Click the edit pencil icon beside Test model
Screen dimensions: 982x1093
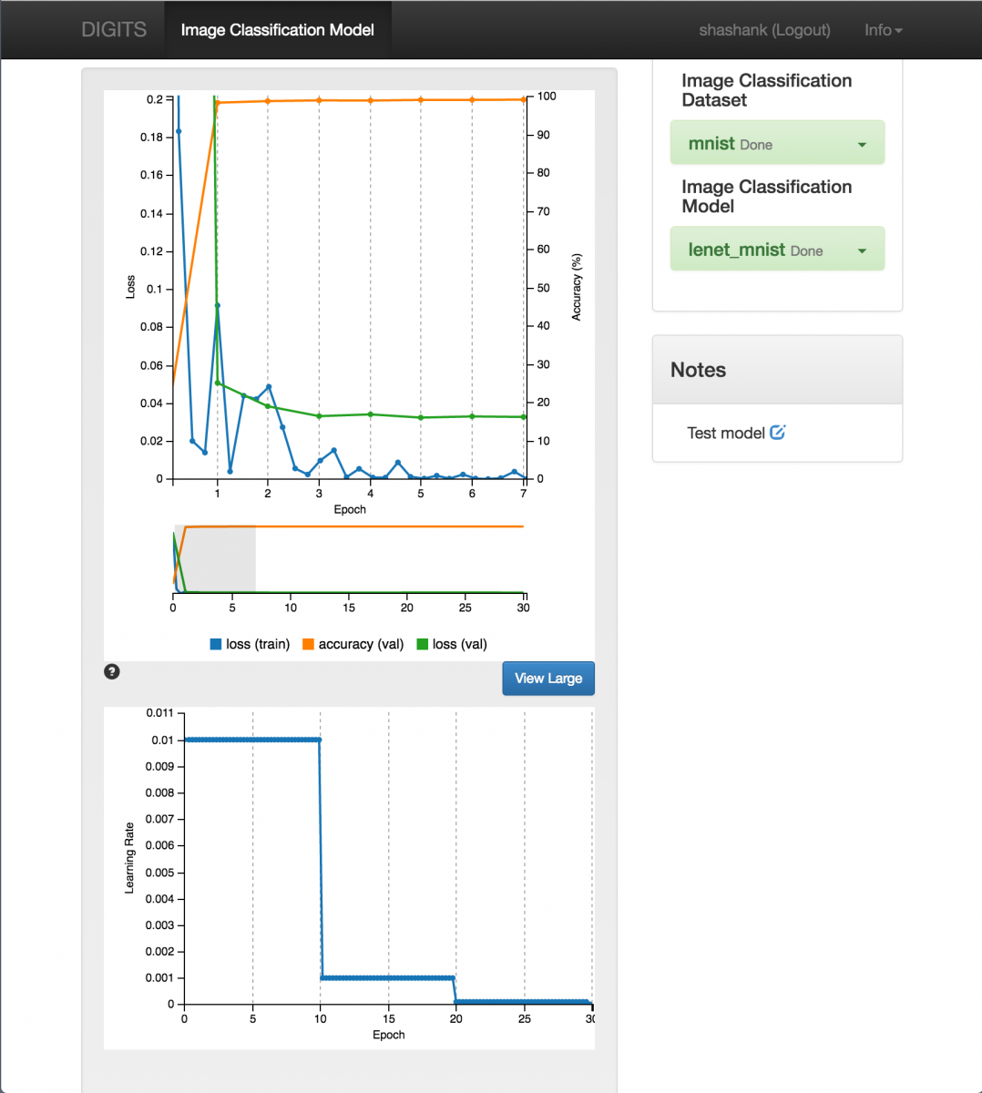pyautogui.click(x=777, y=433)
